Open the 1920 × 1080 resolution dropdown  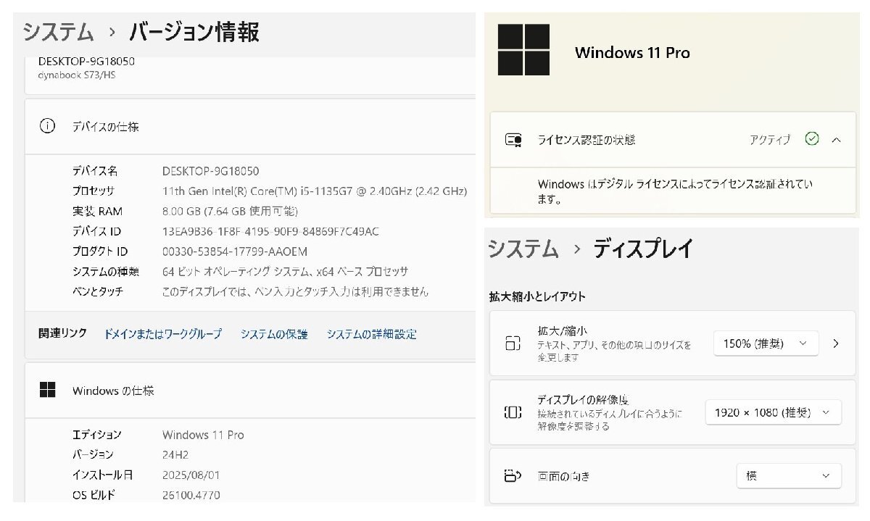coord(773,412)
